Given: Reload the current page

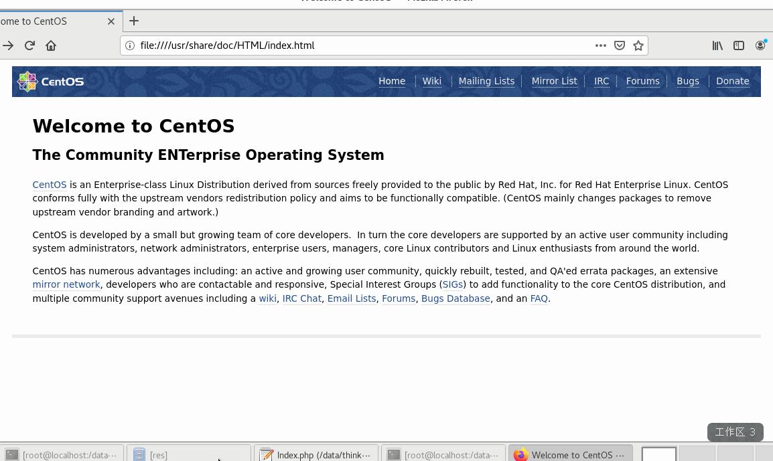Looking at the screenshot, I should [x=29, y=45].
